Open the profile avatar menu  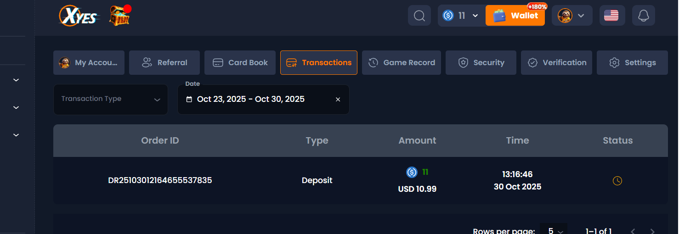pos(571,16)
